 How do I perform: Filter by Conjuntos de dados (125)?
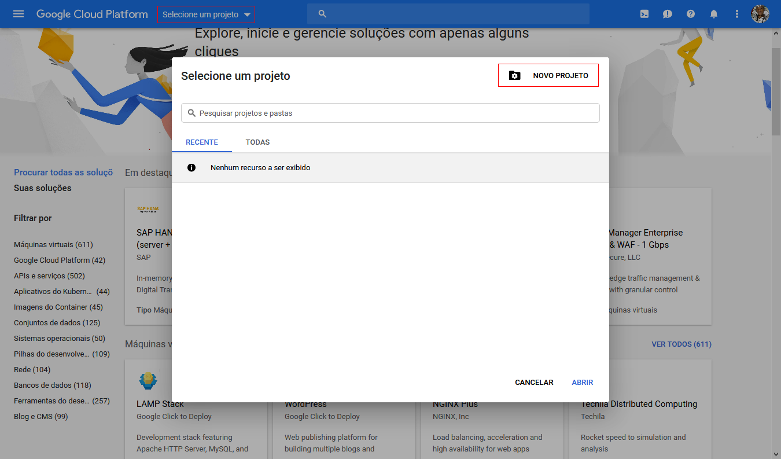click(57, 323)
